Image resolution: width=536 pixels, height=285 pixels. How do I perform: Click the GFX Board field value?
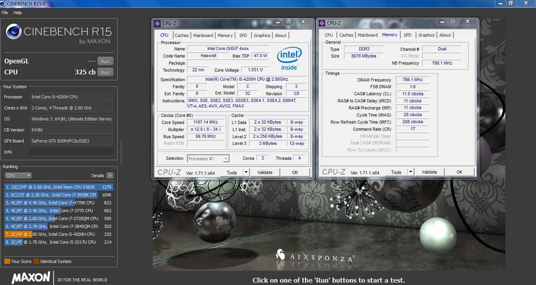(x=72, y=141)
